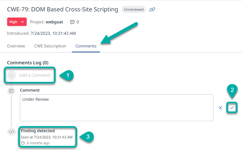Select the Comments tab

pyautogui.click(x=86, y=46)
